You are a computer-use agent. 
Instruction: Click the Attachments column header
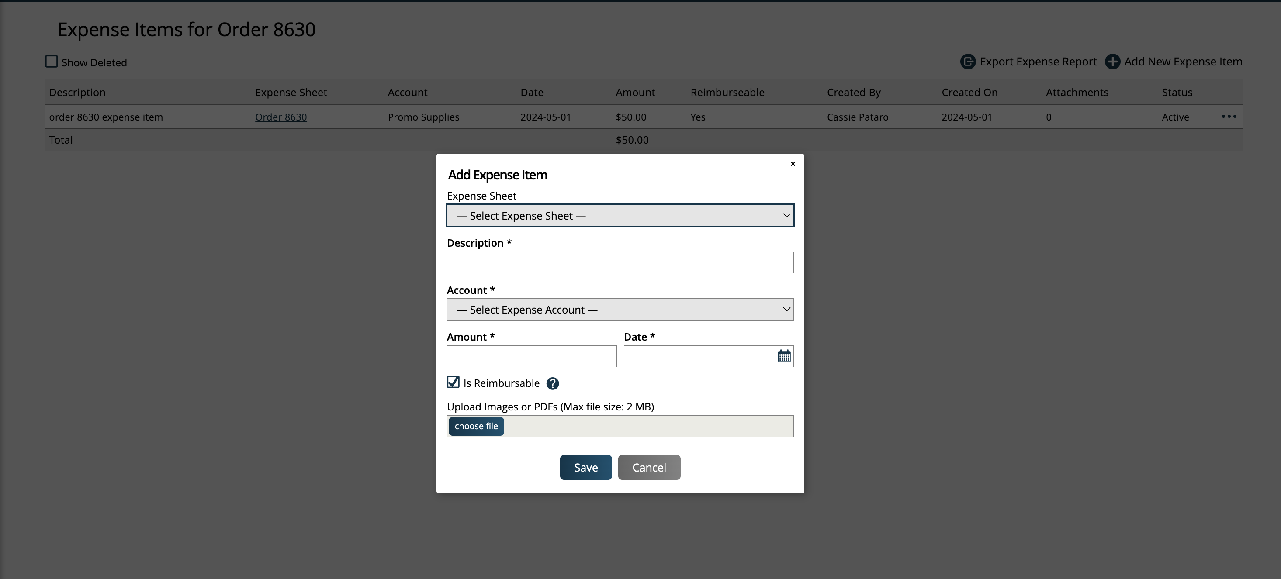pos(1077,93)
